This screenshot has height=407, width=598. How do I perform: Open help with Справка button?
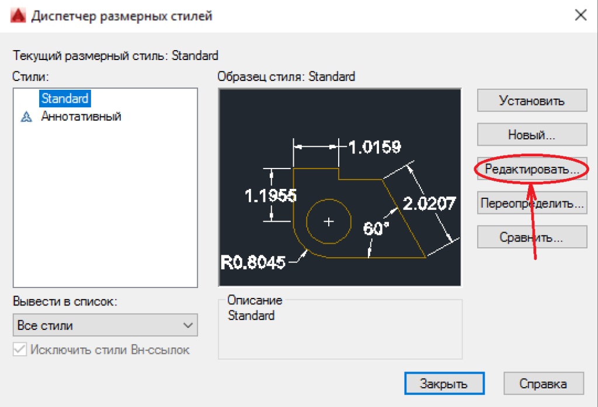click(543, 384)
